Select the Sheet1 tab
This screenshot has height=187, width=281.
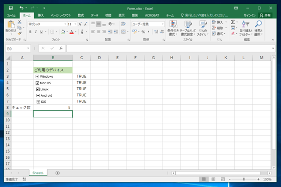point(38,173)
